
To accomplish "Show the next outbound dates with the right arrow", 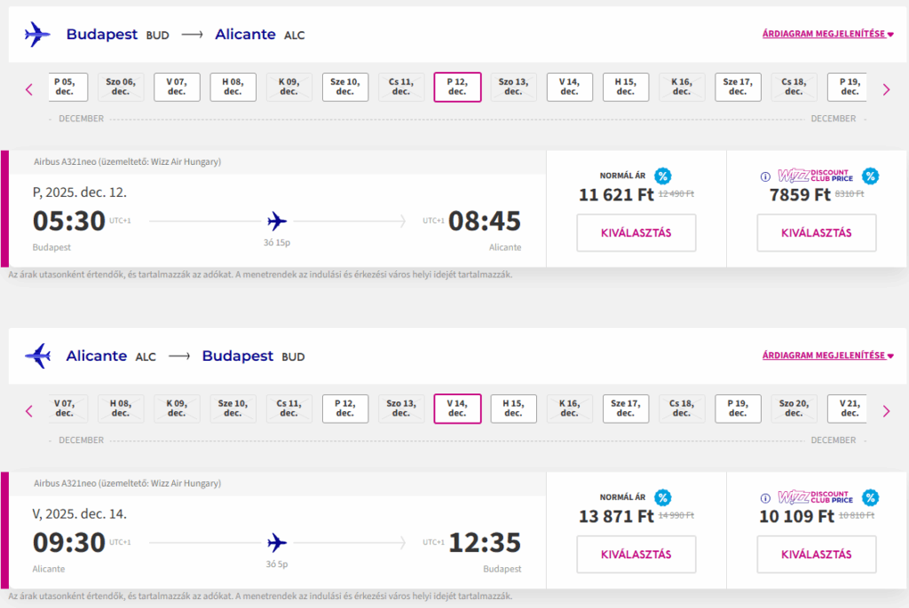I will point(886,90).
